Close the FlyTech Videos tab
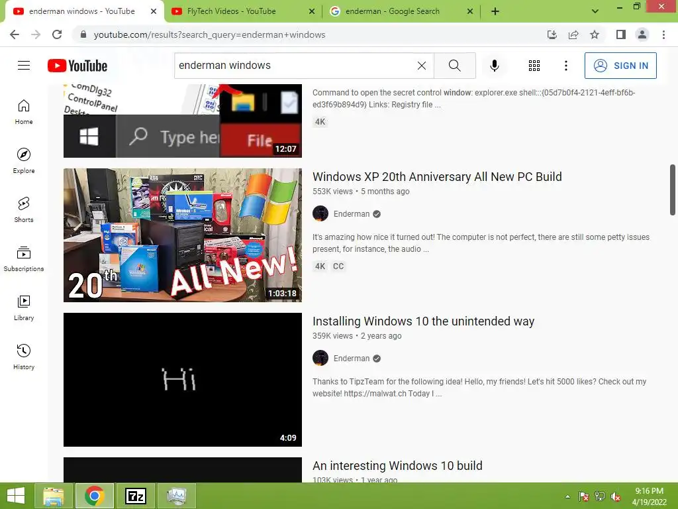 [312, 11]
